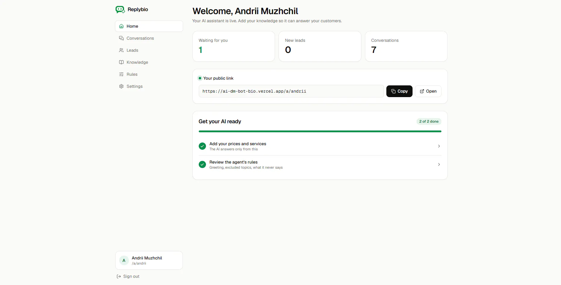Image resolution: width=561 pixels, height=285 pixels.
Task: Click the 'Review the agent's rules' title
Action: pyautogui.click(x=233, y=162)
